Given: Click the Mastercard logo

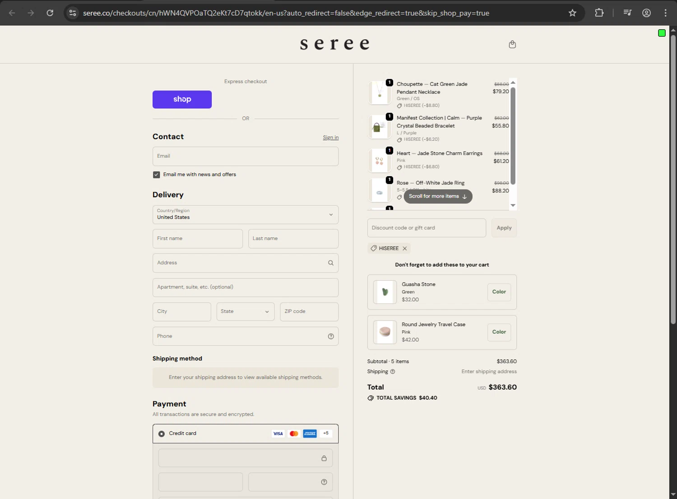Looking at the screenshot, I should click(294, 434).
